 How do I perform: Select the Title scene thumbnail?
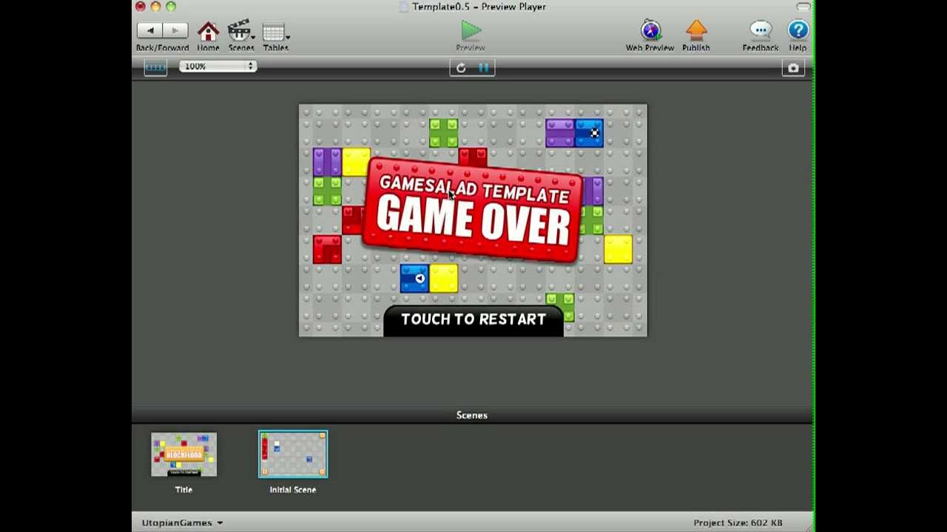click(x=183, y=454)
